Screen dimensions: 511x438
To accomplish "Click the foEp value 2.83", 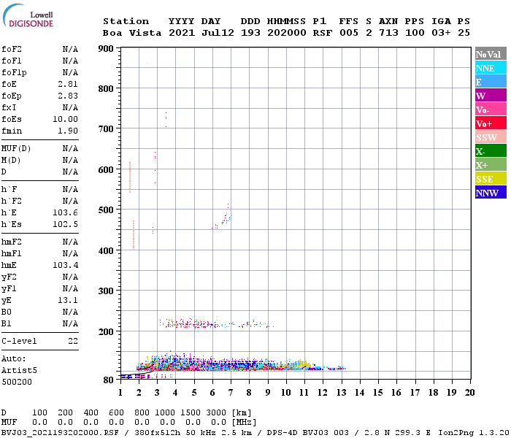I will coord(68,96).
